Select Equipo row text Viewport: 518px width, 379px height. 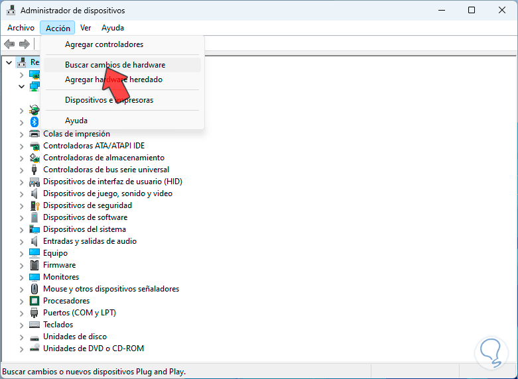point(56,253)
